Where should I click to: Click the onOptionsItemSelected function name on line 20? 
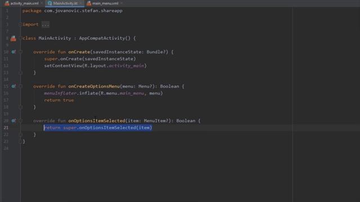click(97, 121)
